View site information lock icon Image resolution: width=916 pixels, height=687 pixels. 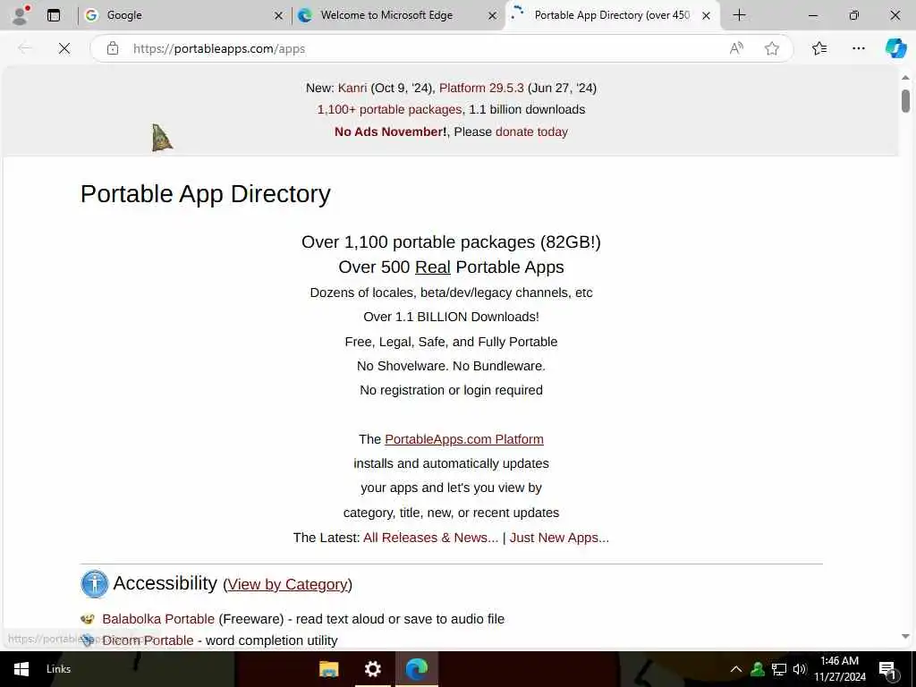click(x=112, y=48)
